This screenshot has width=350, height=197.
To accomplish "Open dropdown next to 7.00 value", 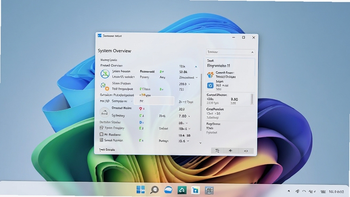I will pyautogui.click(x=189, y=116).
